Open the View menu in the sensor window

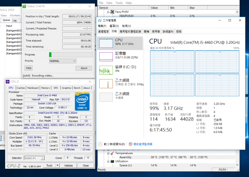tap(109, 3)
